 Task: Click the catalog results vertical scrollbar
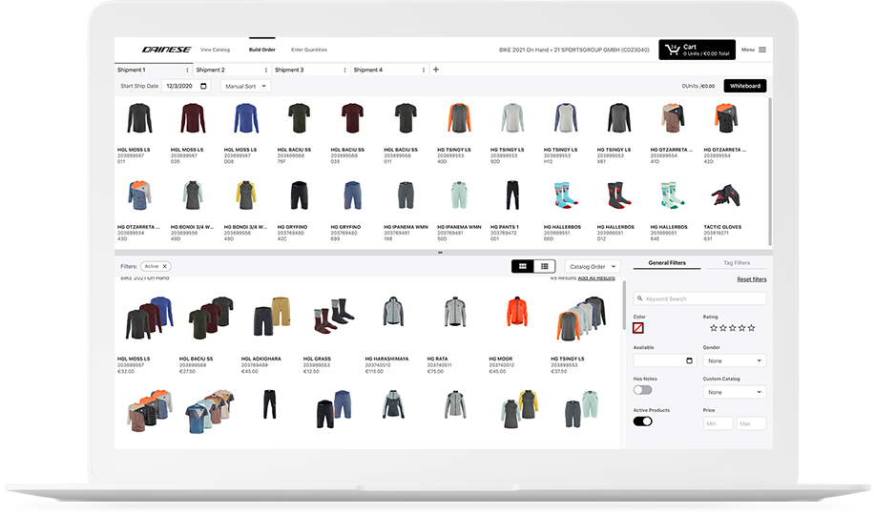[x=624, y=304]
